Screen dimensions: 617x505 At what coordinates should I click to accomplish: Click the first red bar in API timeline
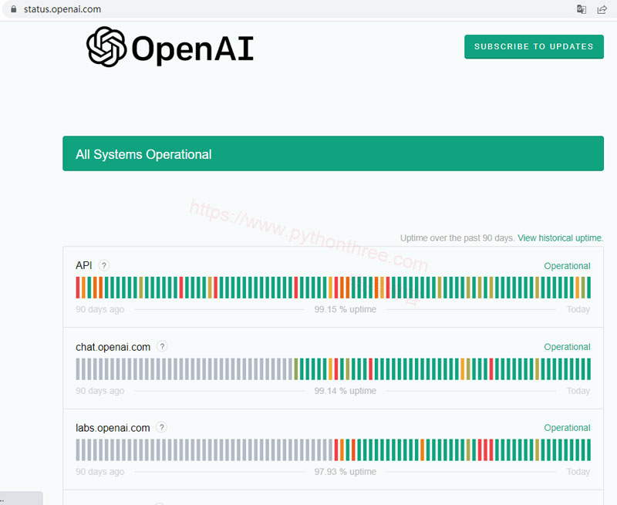click(x=78, y=288)
